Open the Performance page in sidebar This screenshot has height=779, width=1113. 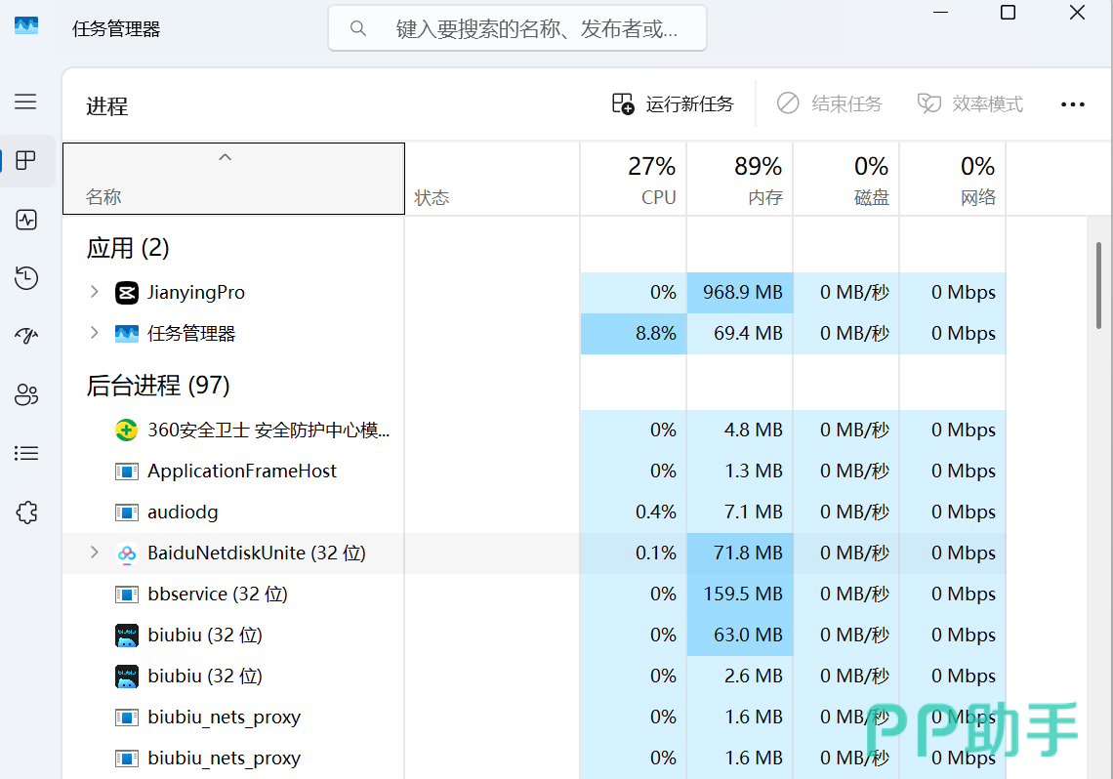tap(26, 220)
